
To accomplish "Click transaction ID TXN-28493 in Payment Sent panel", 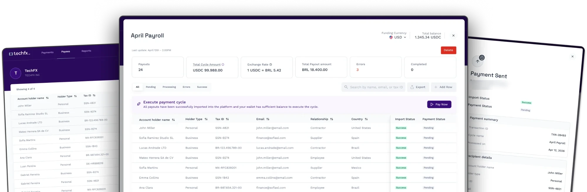I will tap(558, 135).
